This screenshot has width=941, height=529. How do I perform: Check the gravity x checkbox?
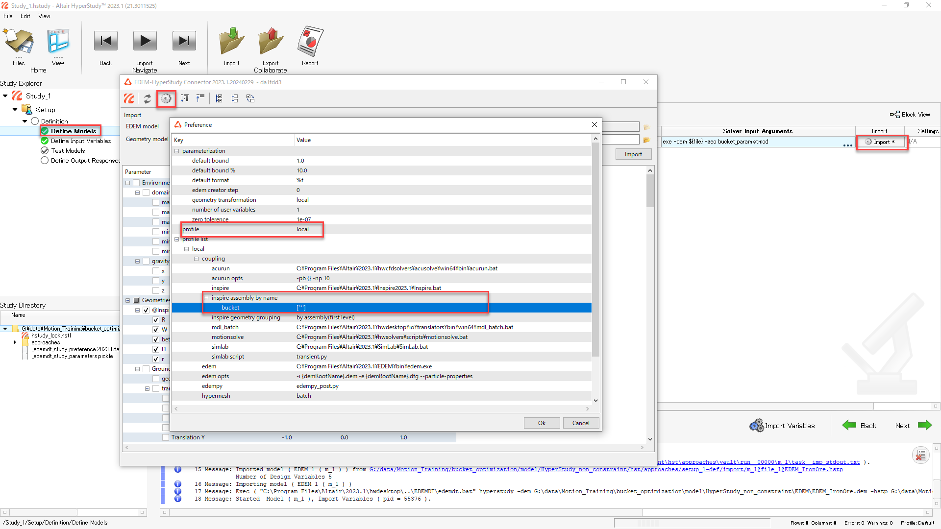pyautogui.click(x=156, y=271)
